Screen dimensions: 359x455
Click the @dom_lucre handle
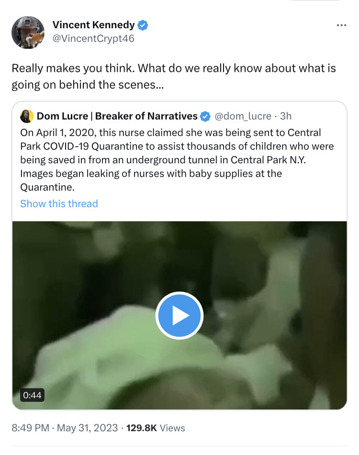point(242,116)
